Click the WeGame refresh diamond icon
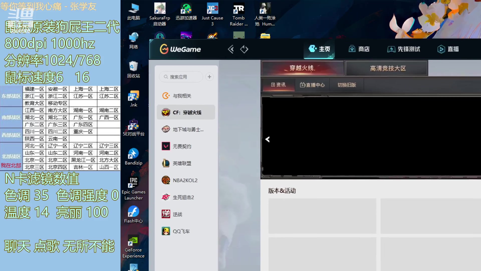481x271 pixels. coord(244,49)
